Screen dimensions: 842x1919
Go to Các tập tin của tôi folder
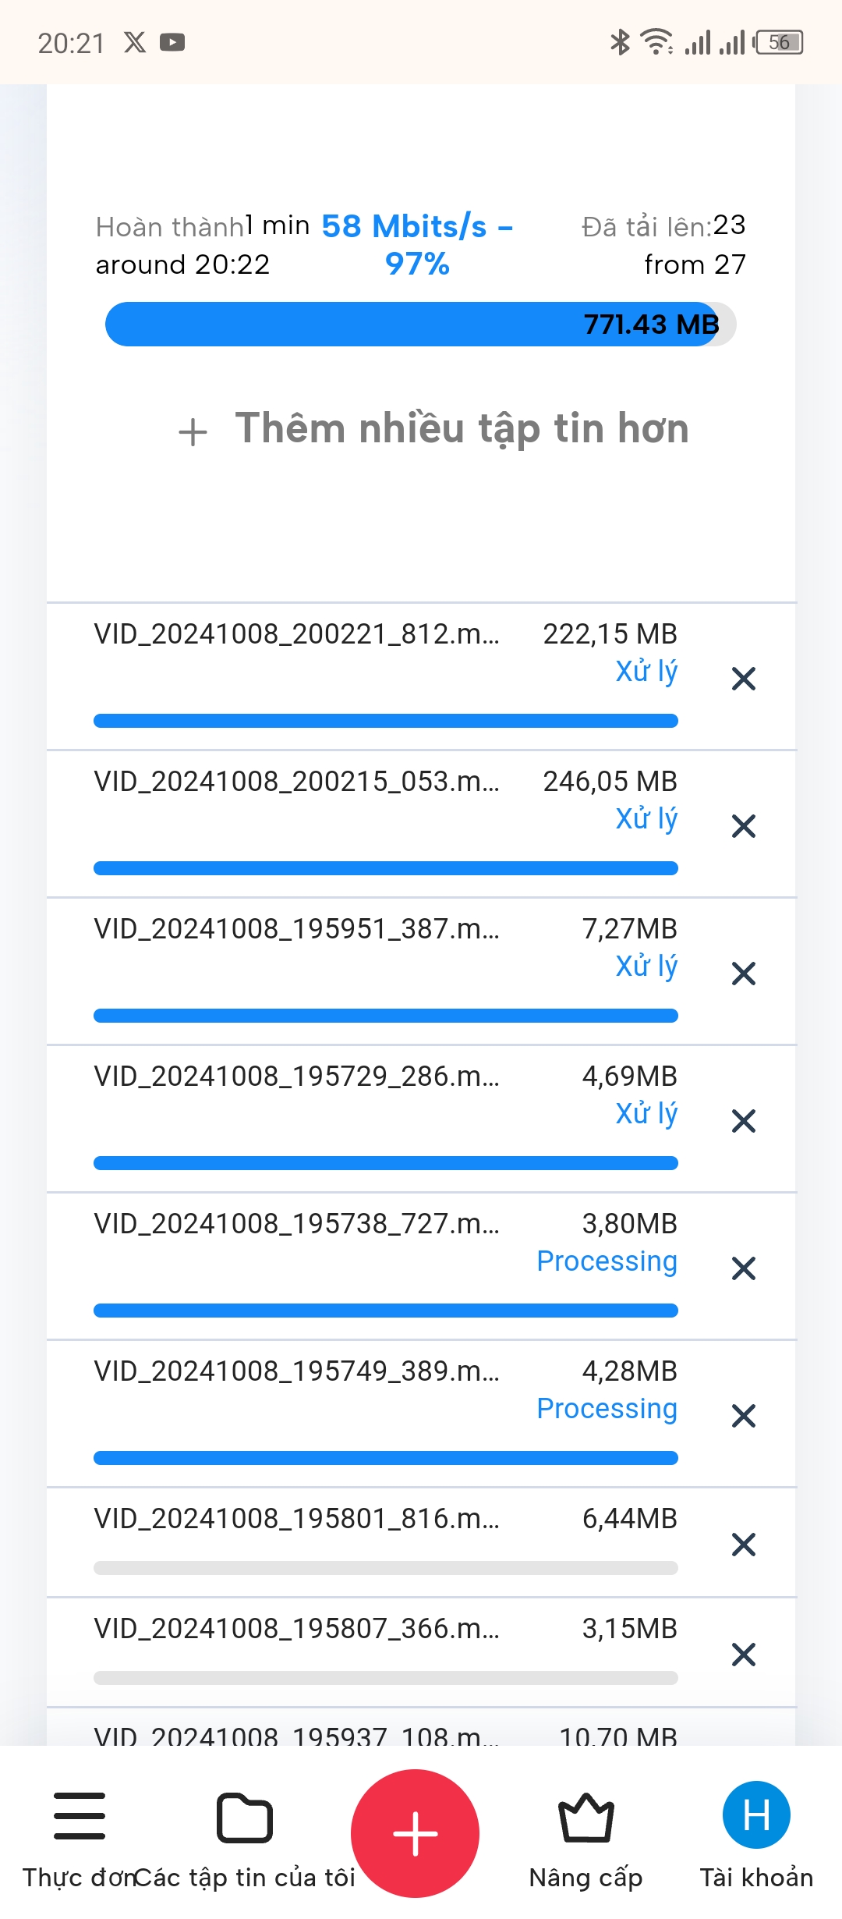pyautogui.click(x=244, y=1819)
